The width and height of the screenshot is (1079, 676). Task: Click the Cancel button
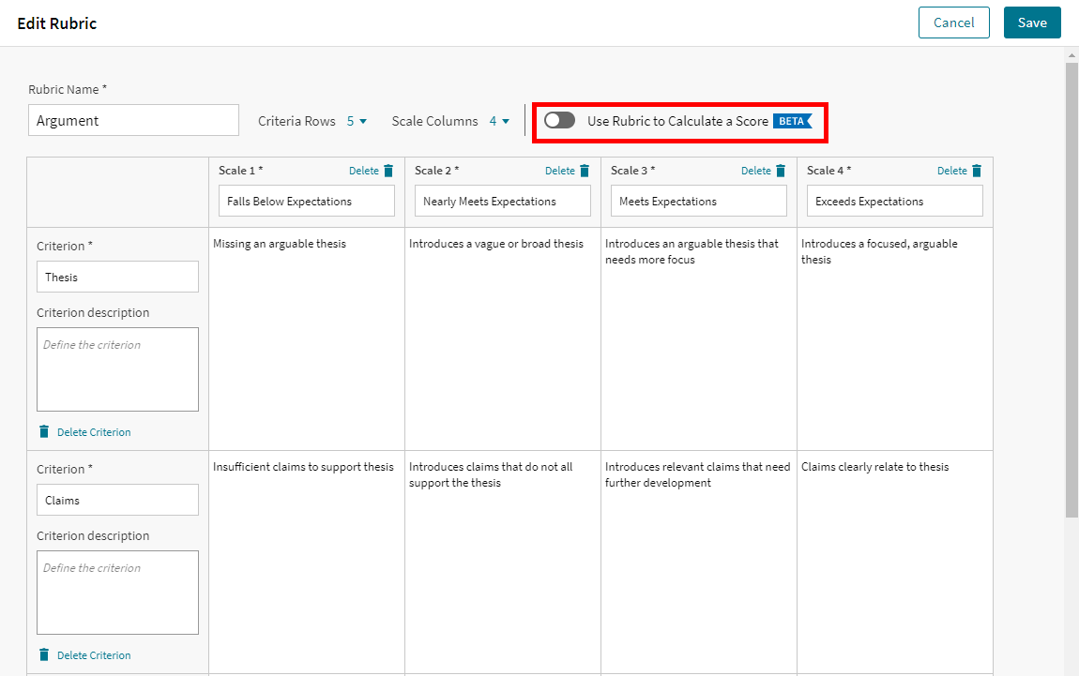click(953, 22)
